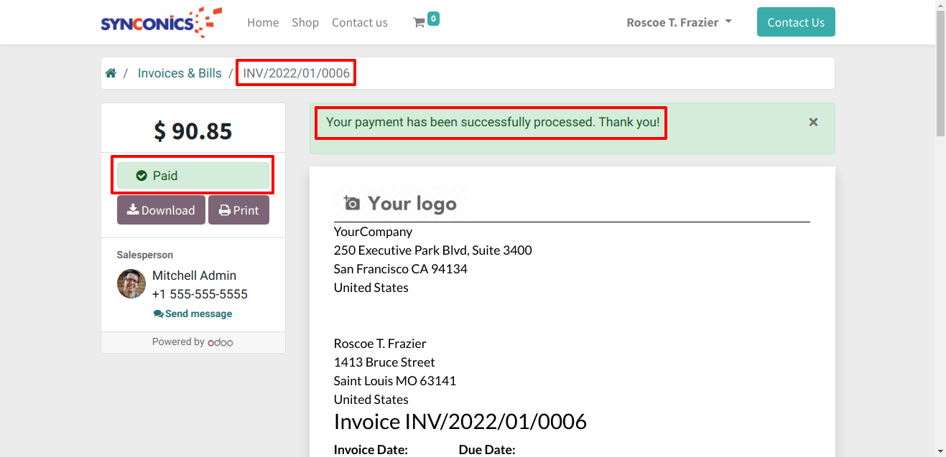Open the Home menu item
The image size is (946, 457).
pos(263,22)
